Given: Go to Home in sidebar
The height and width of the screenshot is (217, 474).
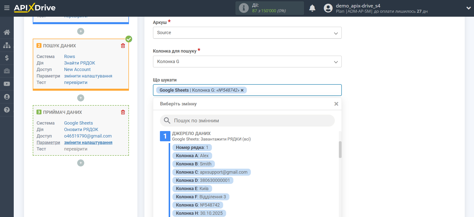Looking at the screenshot, I should tap(7, 32).
